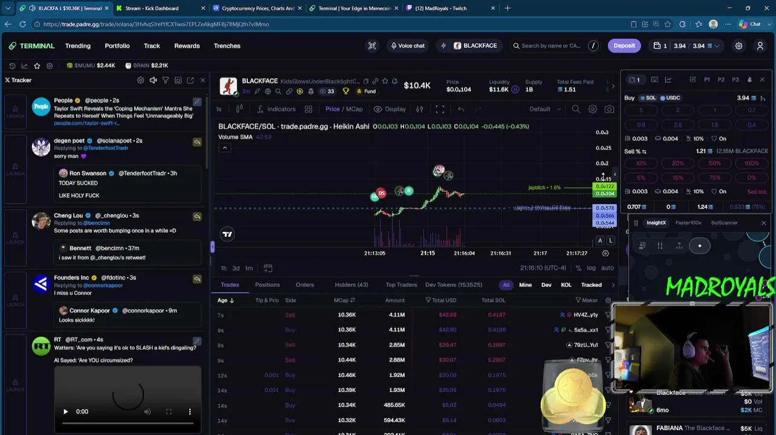The height and width of the screenshot is (435, 776).
Task: Edit trade panel presets with pencil icon
Action: click(x=693, y=80)
